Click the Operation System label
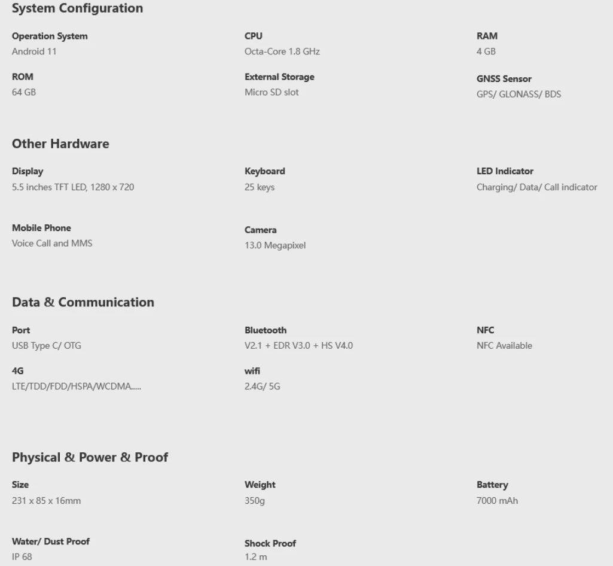This screenshot has height=566, width=613. [x=50, y=36]
